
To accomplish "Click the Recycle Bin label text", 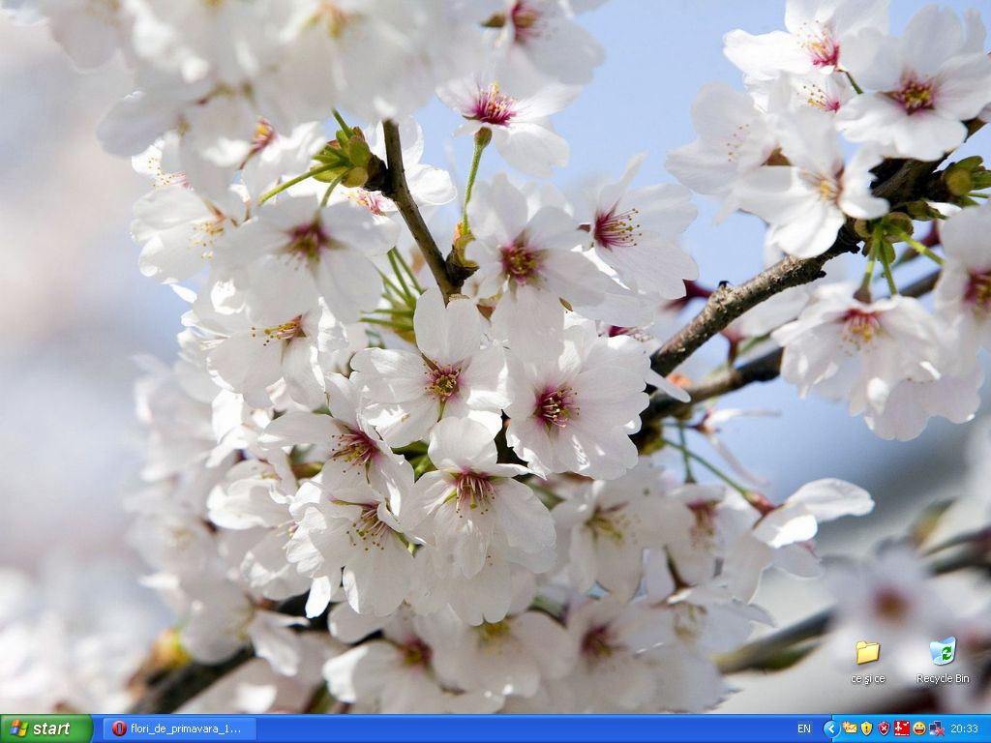I will [x=943, y=679].
